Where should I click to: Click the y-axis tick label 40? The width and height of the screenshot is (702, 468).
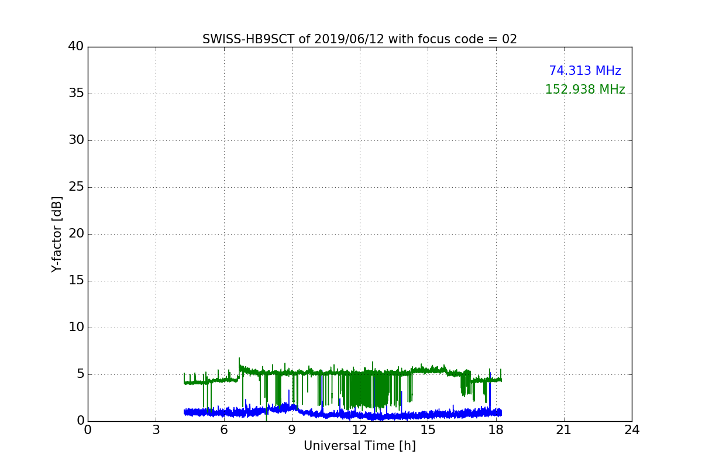[x=76, y=46]
